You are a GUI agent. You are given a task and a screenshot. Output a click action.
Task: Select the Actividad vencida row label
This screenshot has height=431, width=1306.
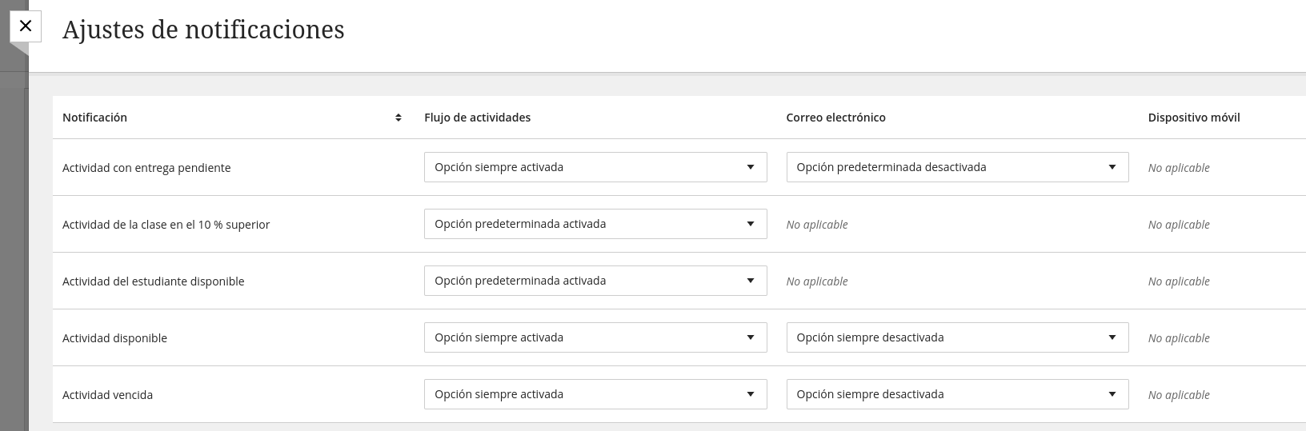[107, 395]
